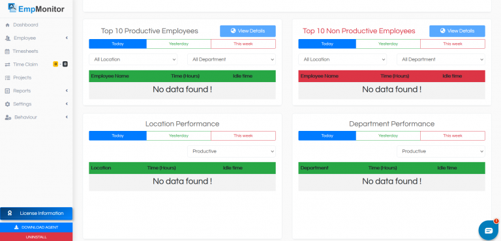501x241 pixels.
Task: Open All Location dropdown under Productive Employees
Action: (133, 59)
